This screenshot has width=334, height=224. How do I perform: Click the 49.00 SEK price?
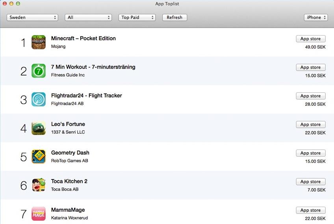pyautogui.click(x=315, y=47)
